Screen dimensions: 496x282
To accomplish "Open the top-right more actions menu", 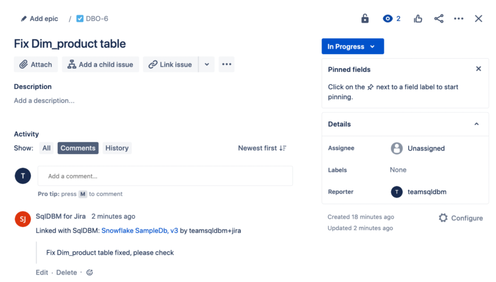I will [x=458, y=18].
